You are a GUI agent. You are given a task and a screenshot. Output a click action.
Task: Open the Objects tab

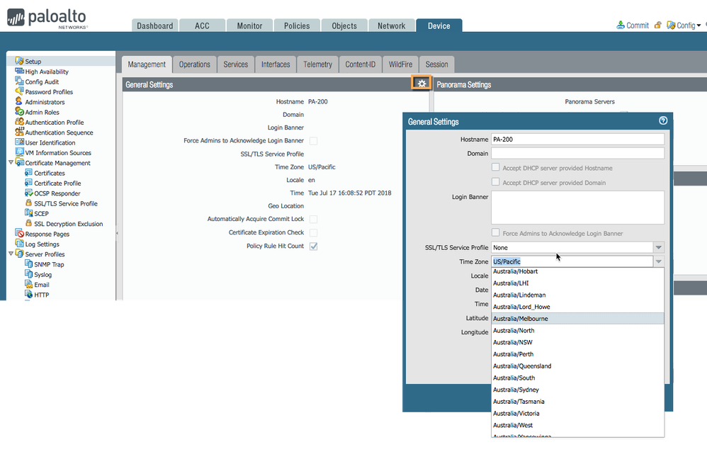tap(344, 25)
